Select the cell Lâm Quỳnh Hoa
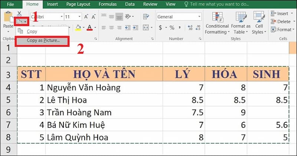 104,137
